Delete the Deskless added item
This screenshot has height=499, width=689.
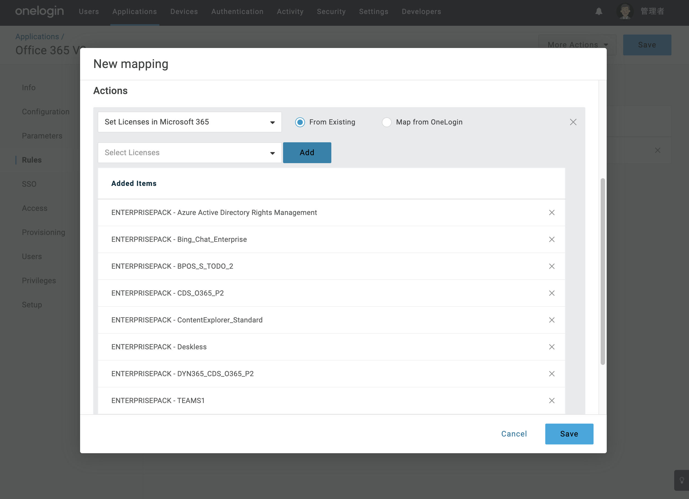pyautogui.click(x=552, y=347)
